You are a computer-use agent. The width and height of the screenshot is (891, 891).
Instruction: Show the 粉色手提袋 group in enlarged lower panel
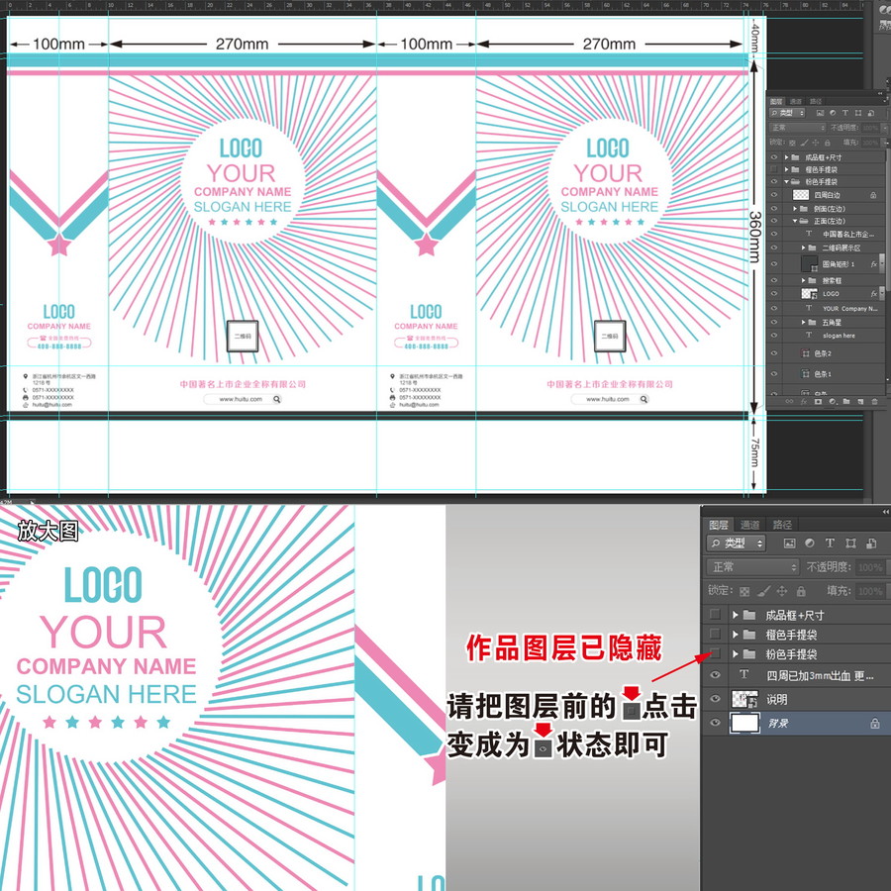715,653
